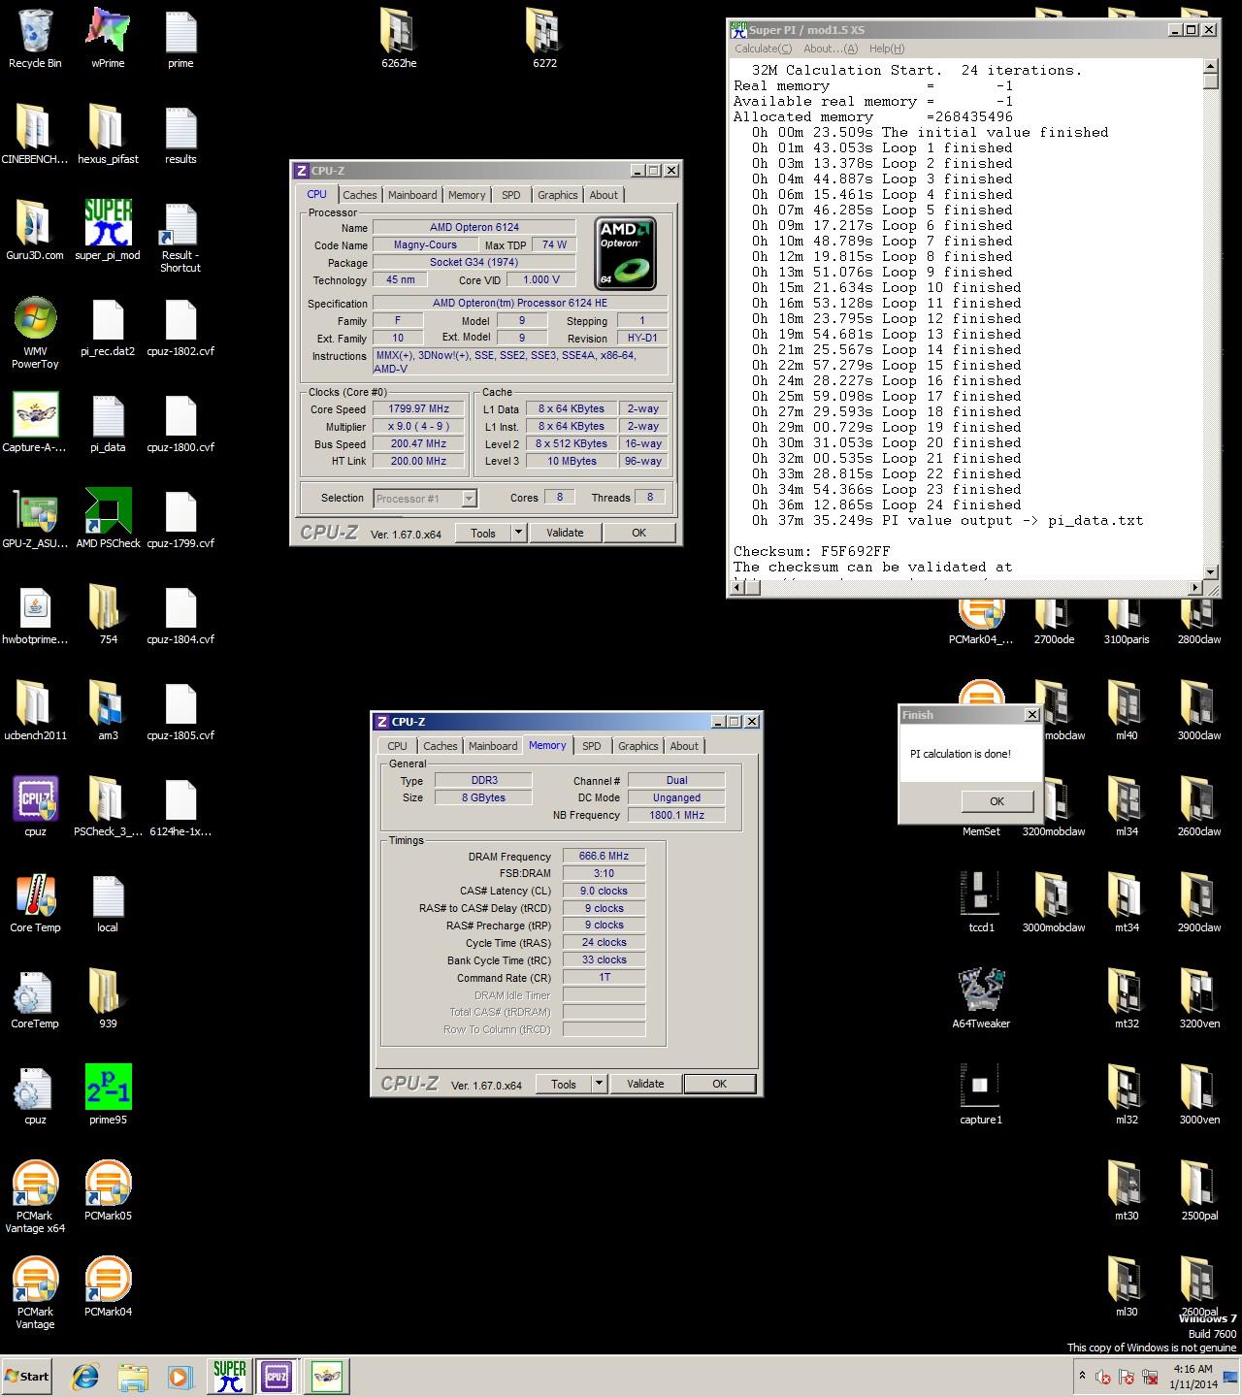
Task: Expand Tools dropdown in CPU-Z CPU window
Action: tap(518, 533)
